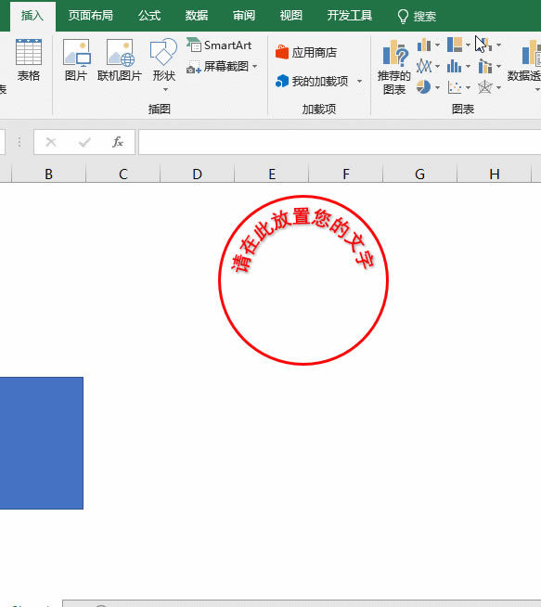Switch to the 数据 tab

[x=197, y=16]
